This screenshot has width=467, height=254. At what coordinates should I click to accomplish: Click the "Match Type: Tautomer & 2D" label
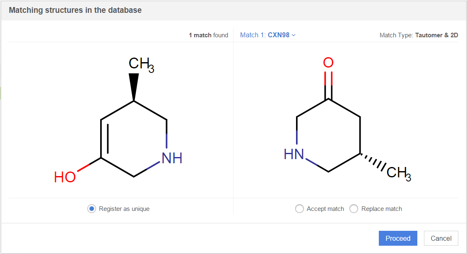click(x=419, y=35)
